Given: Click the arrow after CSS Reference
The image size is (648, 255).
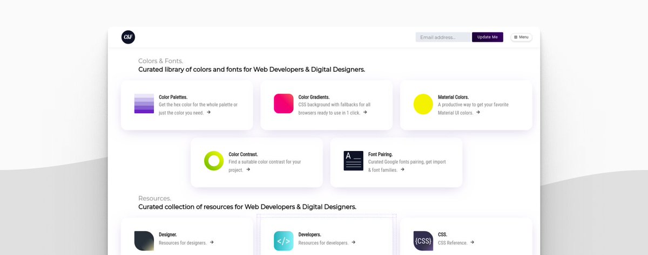Looking at the screenshot, I should point(473,242).
